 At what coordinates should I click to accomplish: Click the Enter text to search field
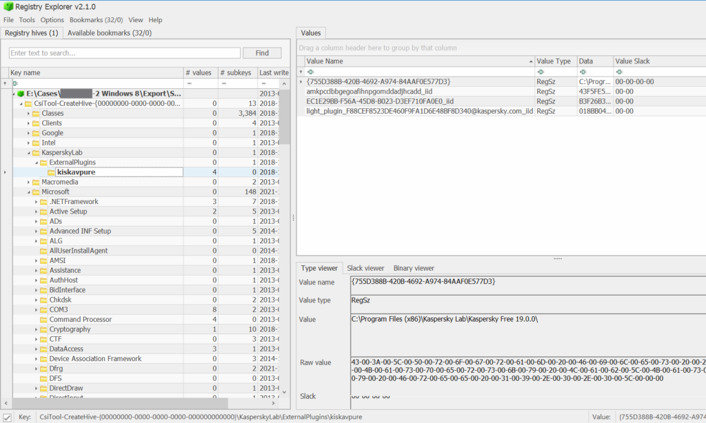(124, 53)
